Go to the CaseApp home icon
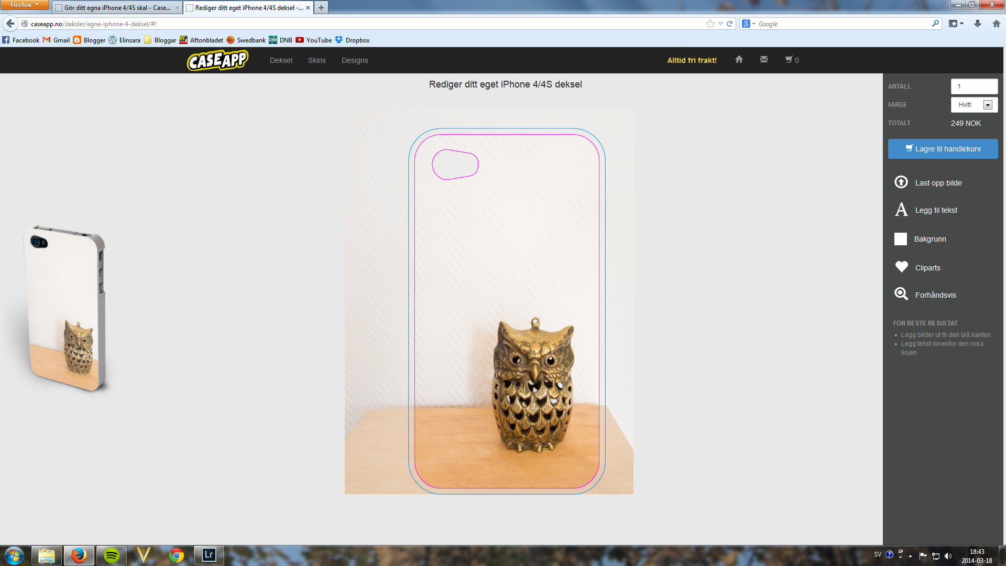Viewport: 1006px width, 566px height. pyautogui.click(x=739, y=59)
